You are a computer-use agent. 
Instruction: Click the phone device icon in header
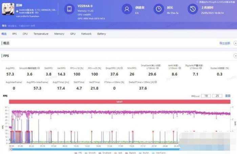(69, 9)
